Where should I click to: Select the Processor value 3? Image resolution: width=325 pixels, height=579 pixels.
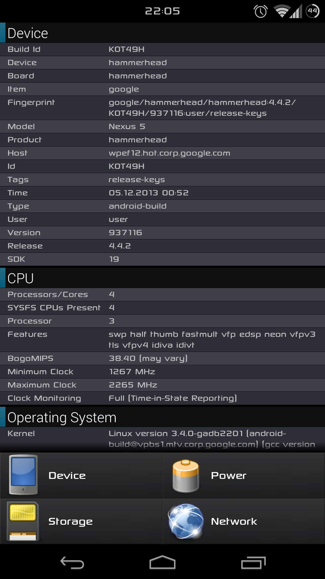point(112,321)
